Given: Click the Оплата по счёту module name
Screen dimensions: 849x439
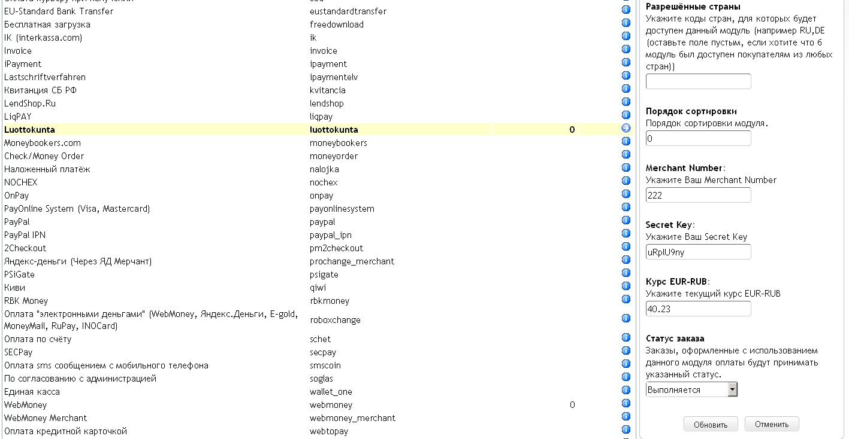Looking at the screenshot, I should coord(38,339).
